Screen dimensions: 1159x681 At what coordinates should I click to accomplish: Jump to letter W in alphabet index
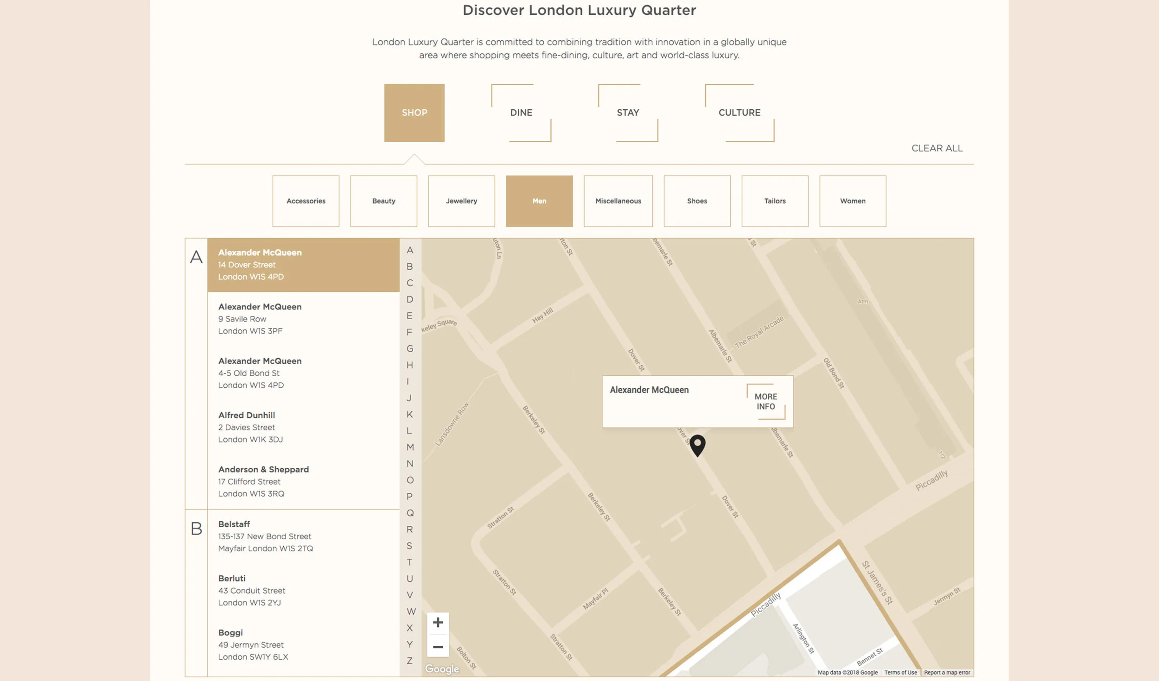411,612
